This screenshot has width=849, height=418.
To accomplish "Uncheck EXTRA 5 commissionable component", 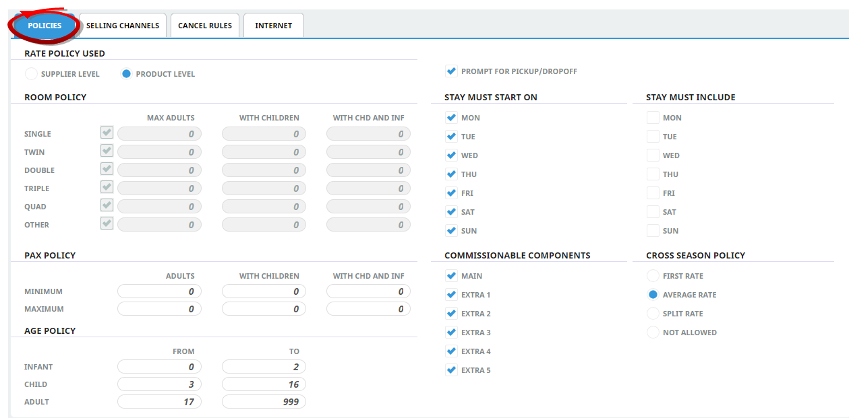I will tap(451, 370).
